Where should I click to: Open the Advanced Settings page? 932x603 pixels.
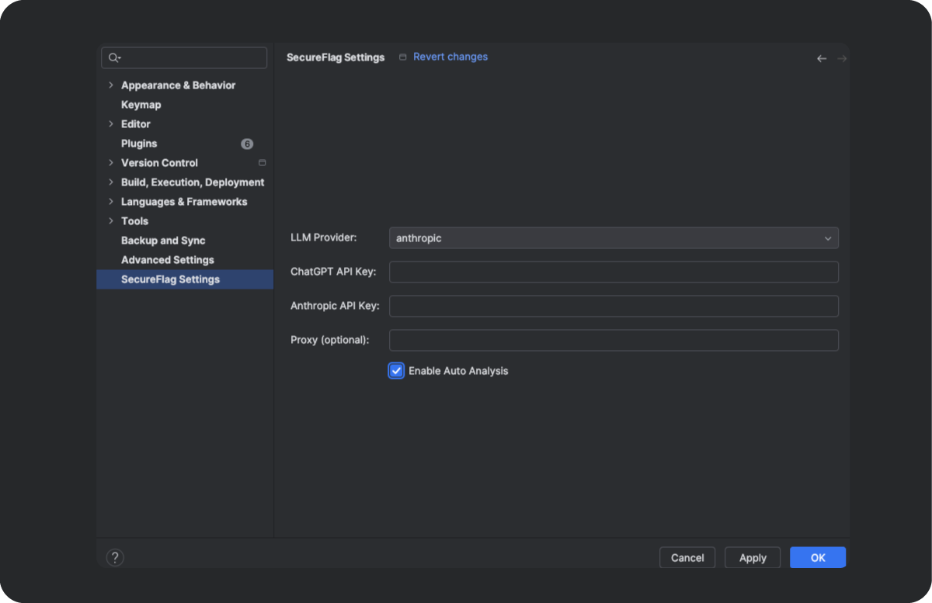[x=167, y=260]
